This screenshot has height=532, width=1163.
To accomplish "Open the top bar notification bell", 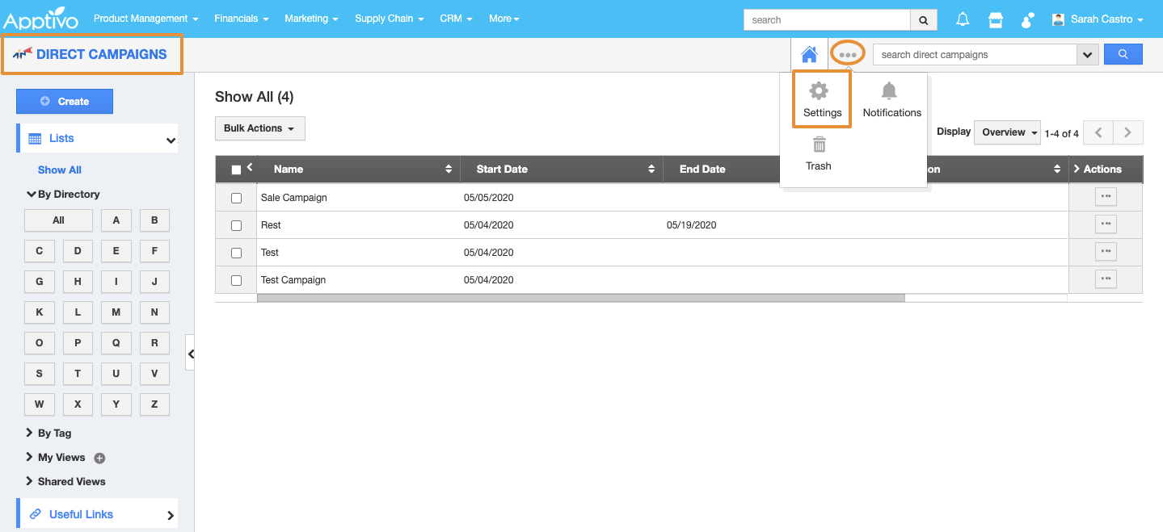I will pos(963,19).
